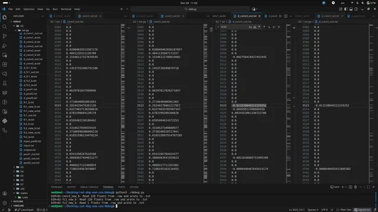Open the Selection menu
The image size is (378, 212).
pos(29,9)
